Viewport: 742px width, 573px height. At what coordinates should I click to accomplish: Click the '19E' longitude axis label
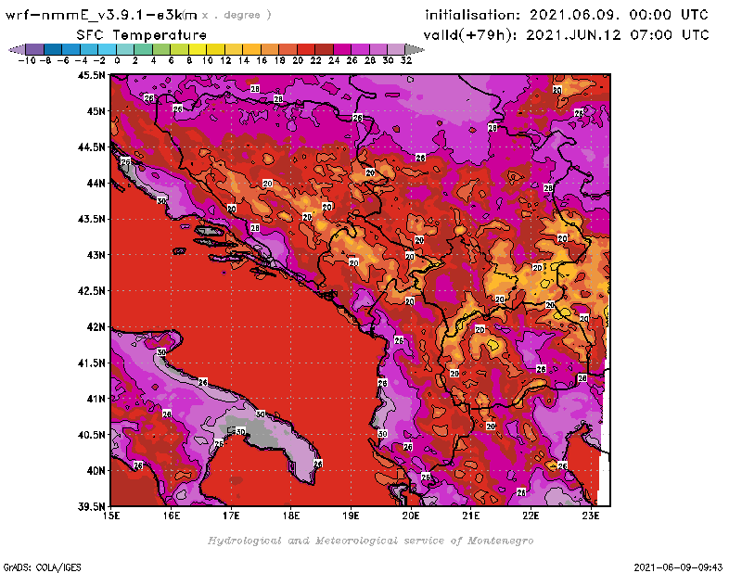pyautogui.click(x=351, y=516)
